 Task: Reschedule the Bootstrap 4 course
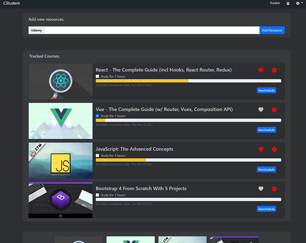[x=267, y=209]
